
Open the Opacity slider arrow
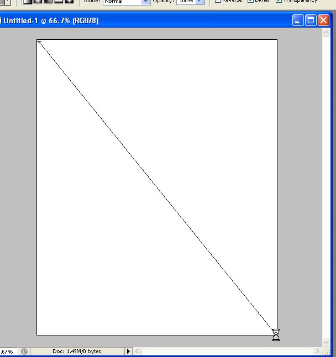click(200, 2)
